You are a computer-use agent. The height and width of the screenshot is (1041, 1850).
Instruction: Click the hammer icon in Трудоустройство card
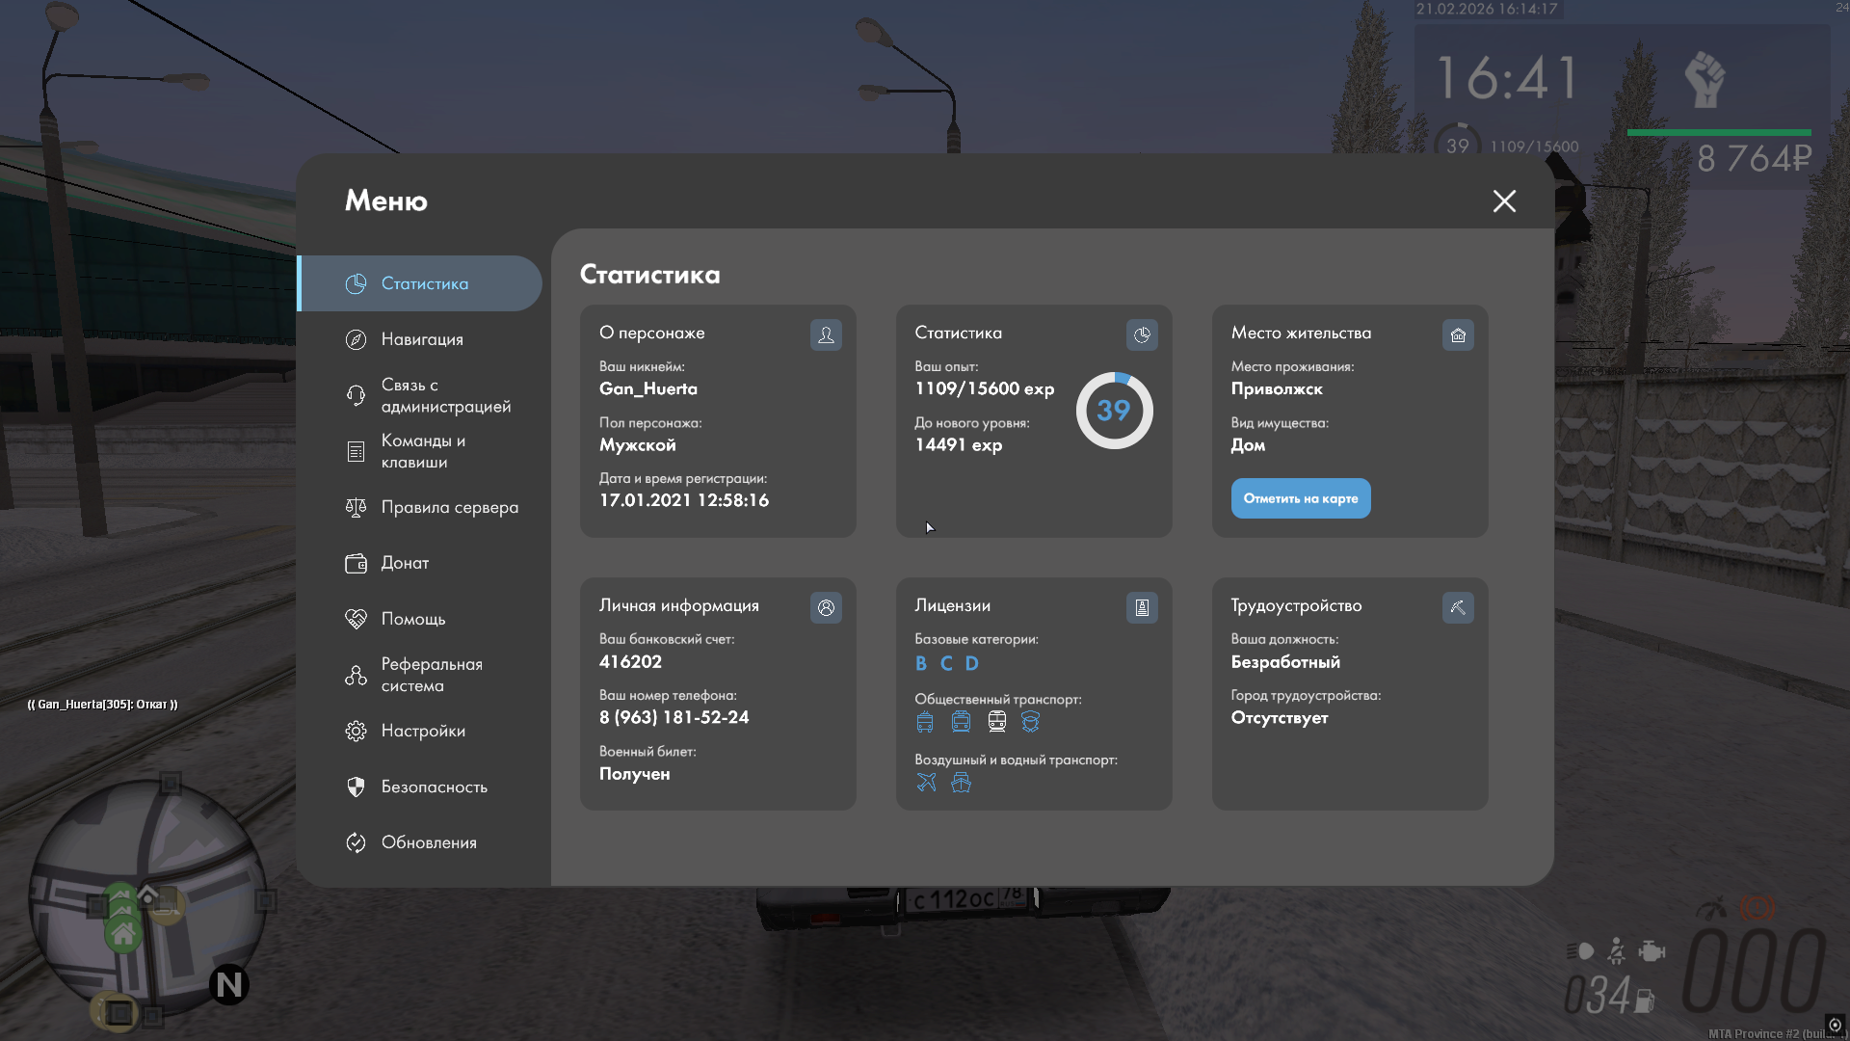pos(1458,607)
